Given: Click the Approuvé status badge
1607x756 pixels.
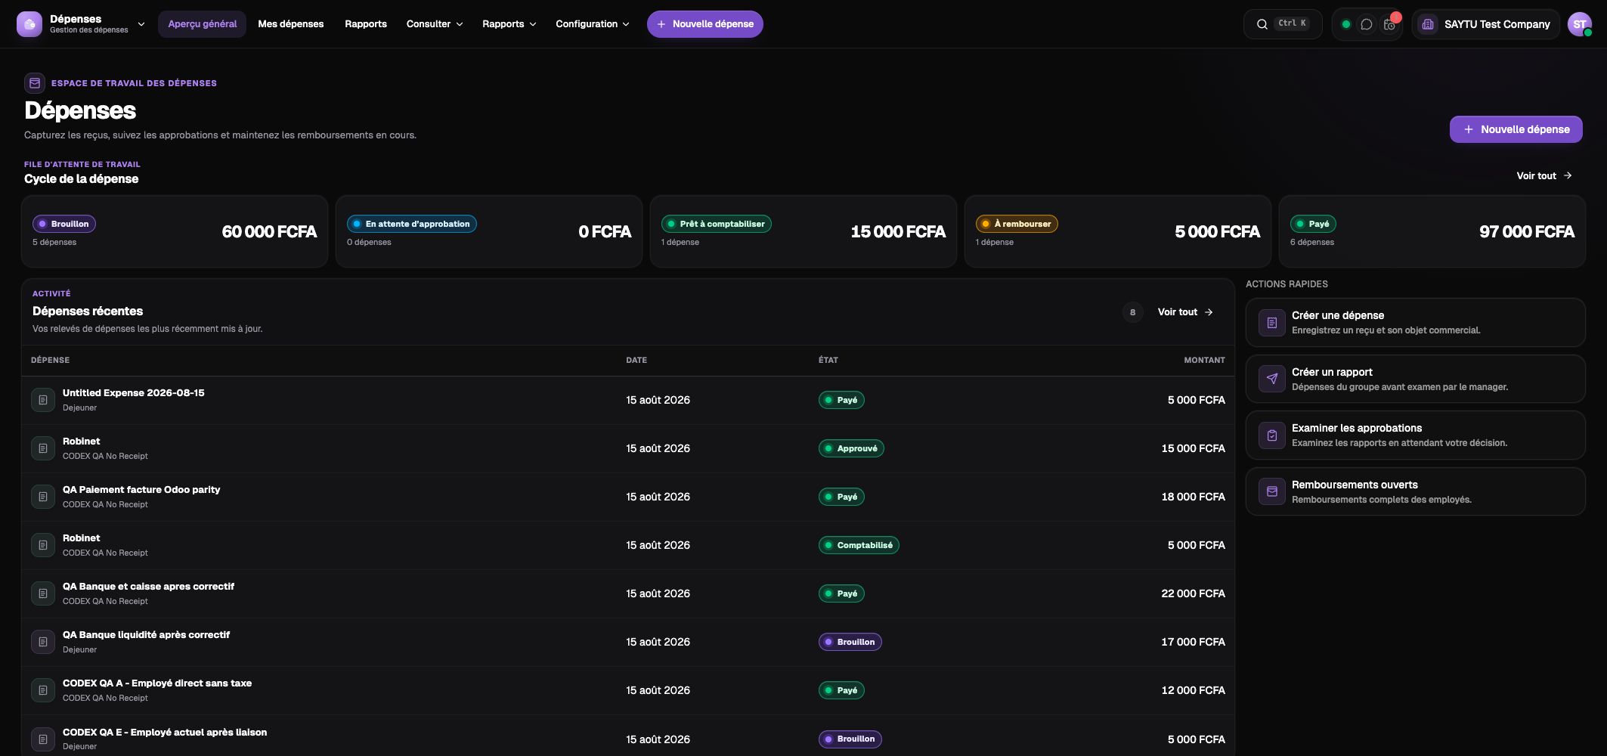Looking at the screenshot, I should point(851,448).
